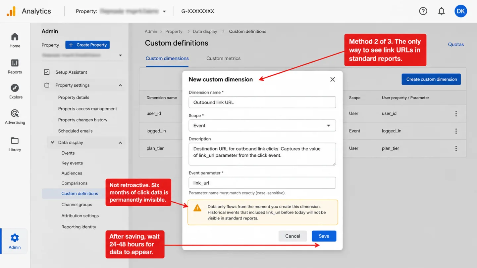The image size is (477, 268).
Task: Open the Quotas link
Action: coord(456,44)
